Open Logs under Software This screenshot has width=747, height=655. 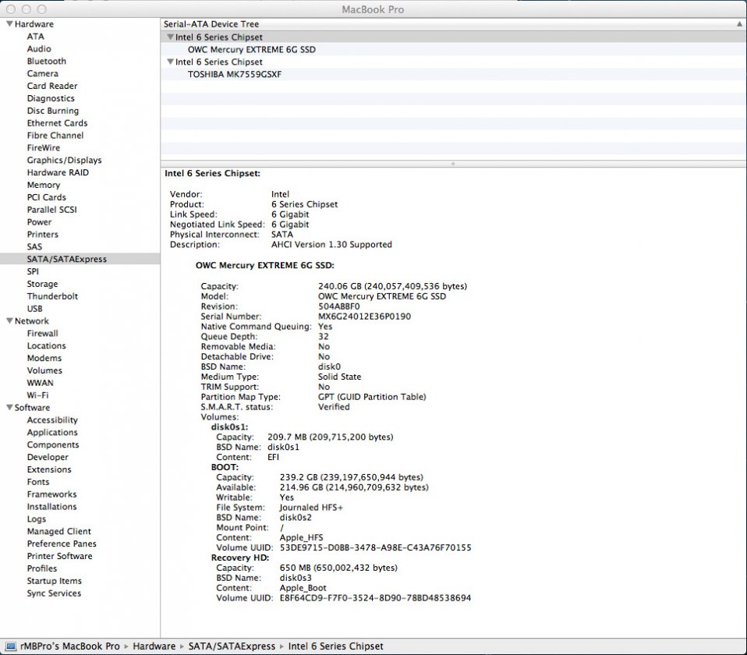coord(37,520)
